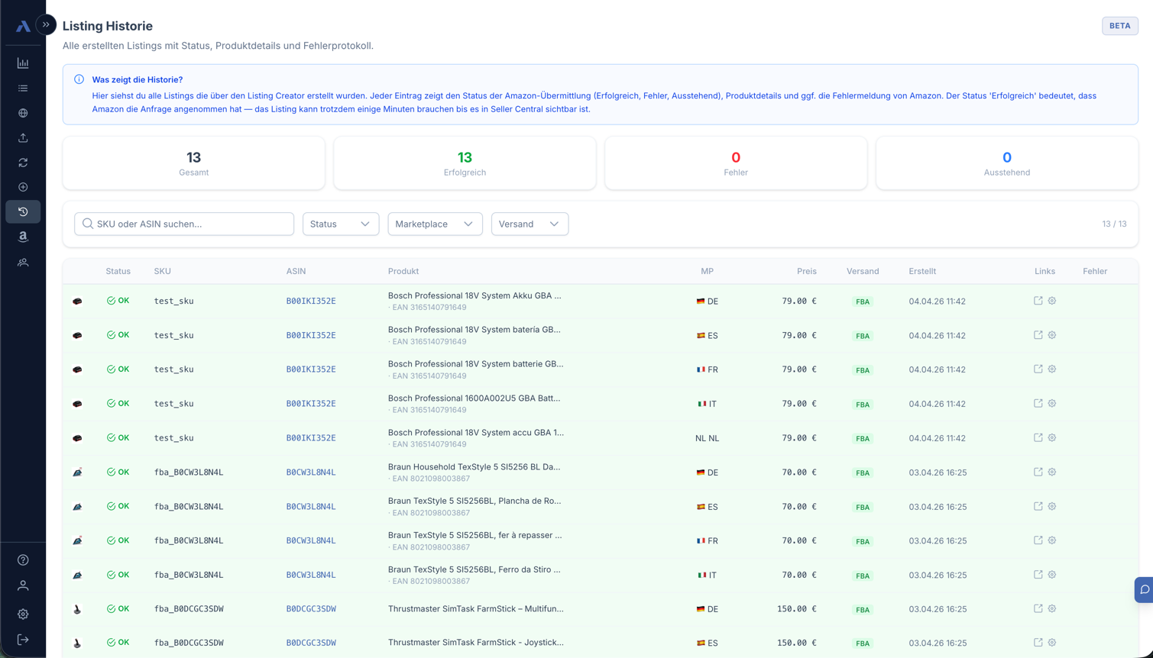Click settings gear for Braun DE listing
The image size is (1153, 658).
pyautogui.click(x=1052, y=472)
